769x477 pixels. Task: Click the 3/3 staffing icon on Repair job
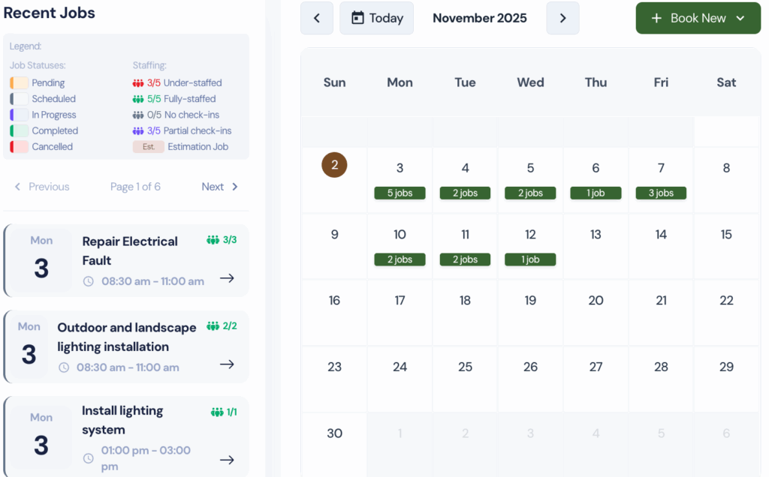pyautogui.click(x=213, y=240)
